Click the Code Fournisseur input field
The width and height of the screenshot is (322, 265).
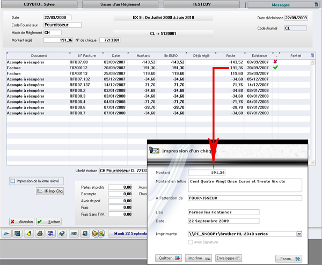(62, 25)
